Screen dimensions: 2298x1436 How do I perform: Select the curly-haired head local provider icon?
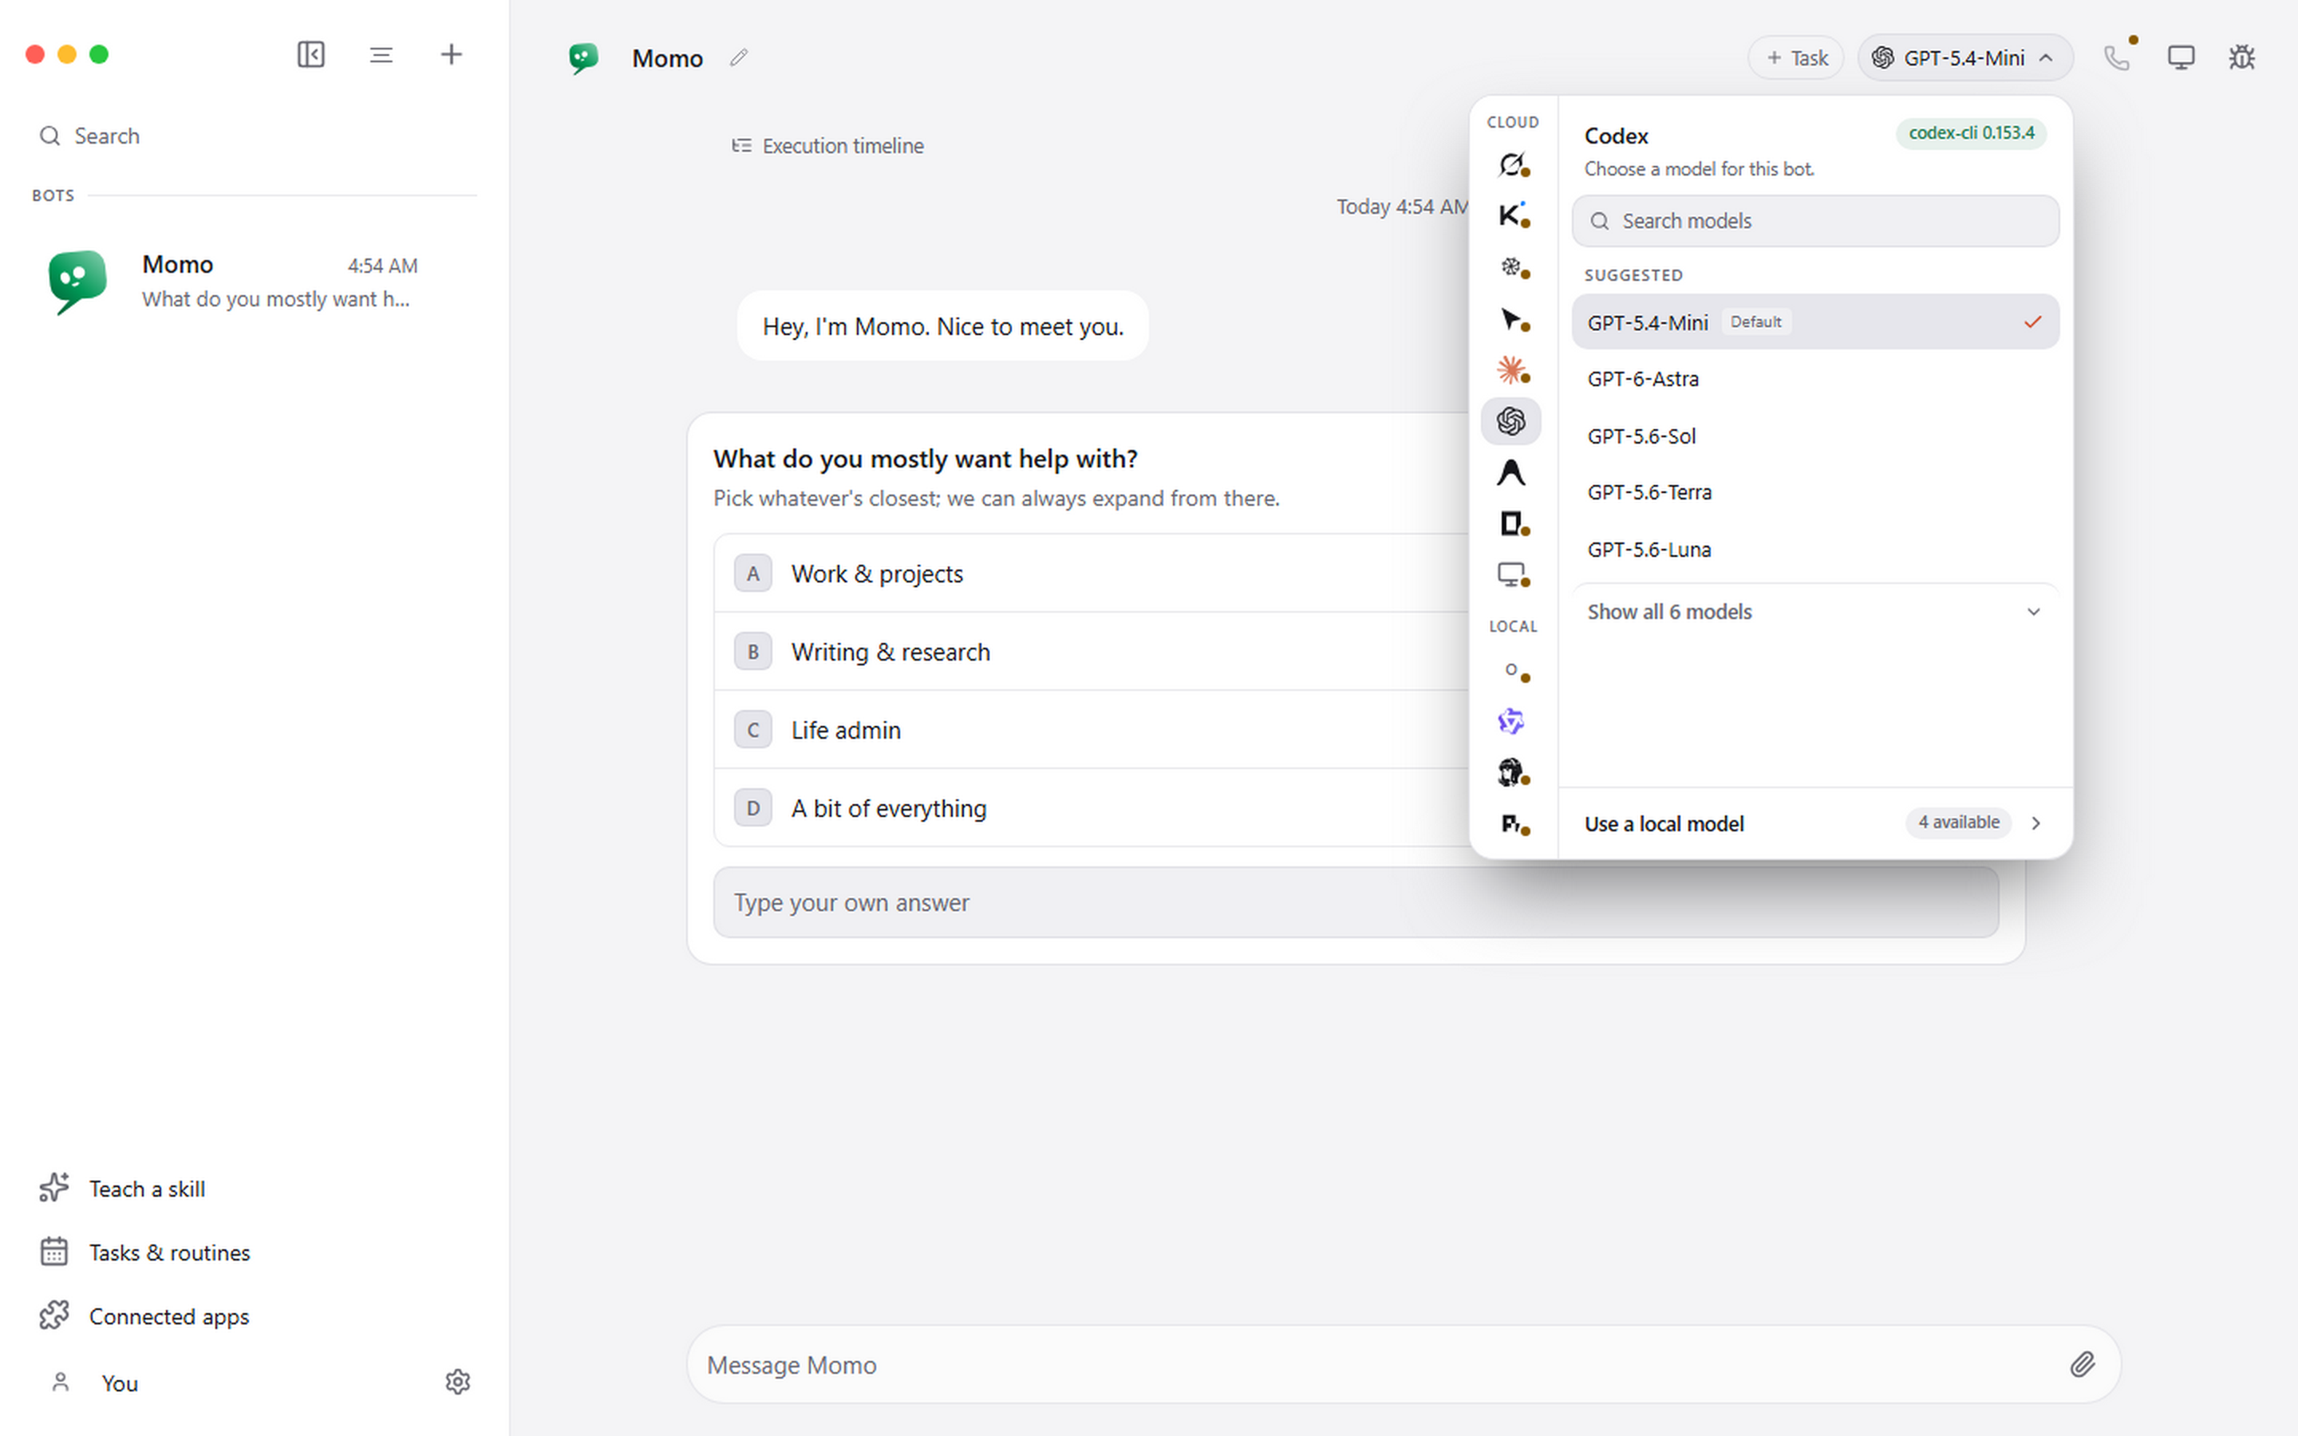pos(1510,773)
